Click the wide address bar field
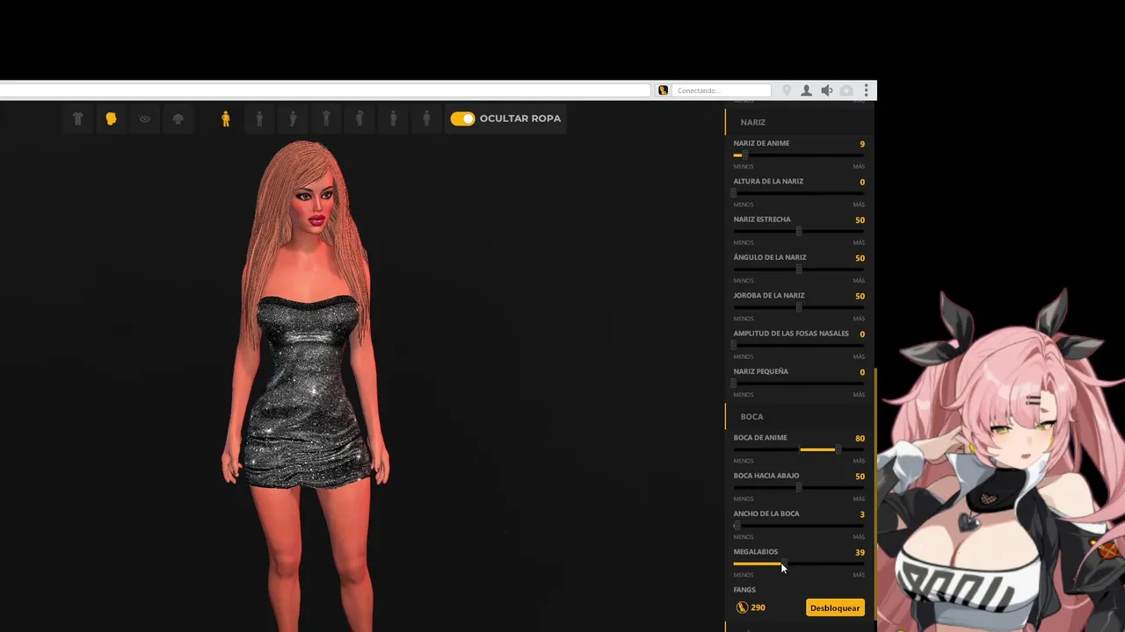The width and height of the screenshot is (1125, 632). 325,90
